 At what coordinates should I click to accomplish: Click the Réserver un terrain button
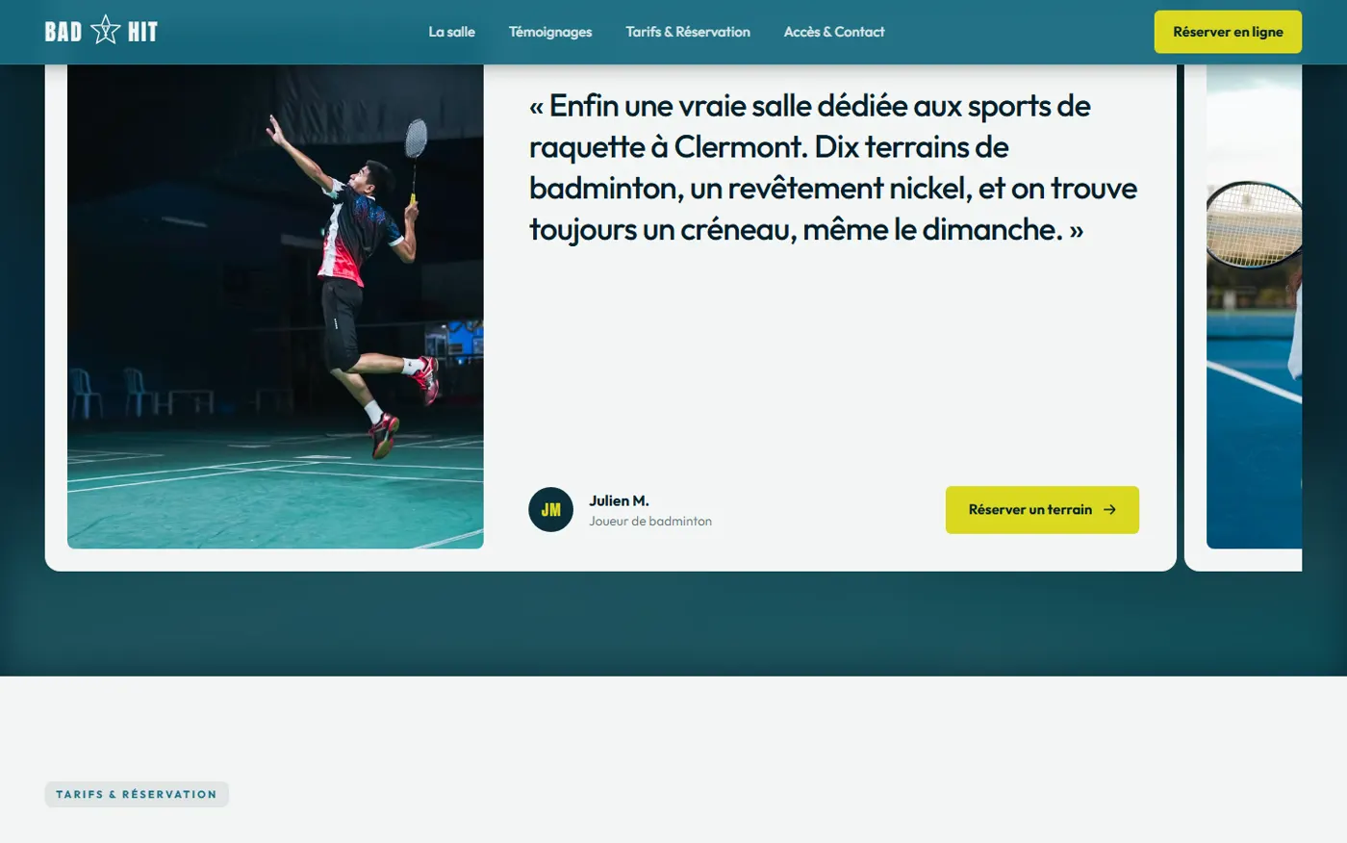click(x=1042, y=510)
